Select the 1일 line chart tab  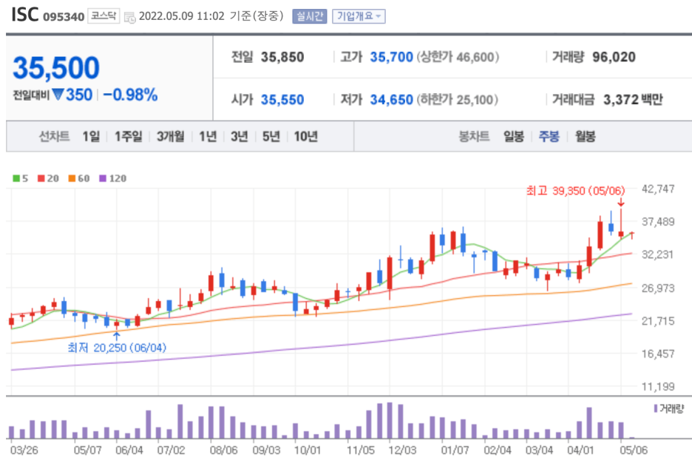(92, 137)
